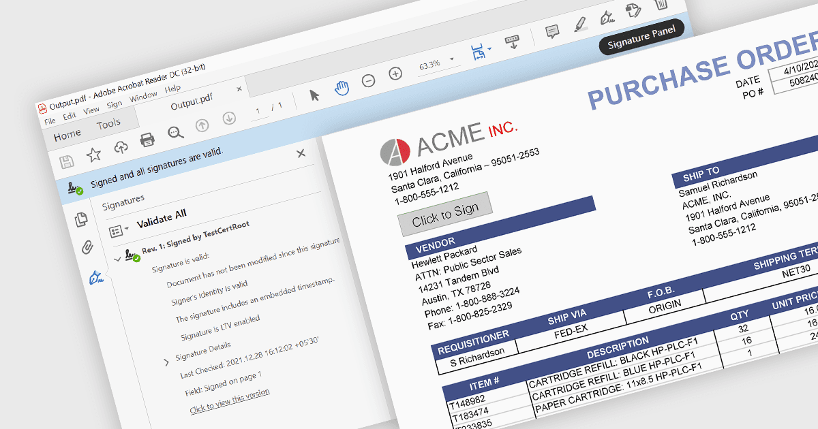Click the scrolling mode keyboard icon

[512, 42]
